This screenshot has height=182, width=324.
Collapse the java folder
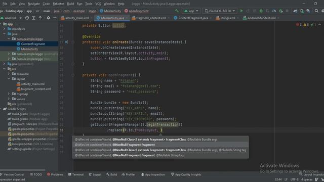tap(4, 34)
